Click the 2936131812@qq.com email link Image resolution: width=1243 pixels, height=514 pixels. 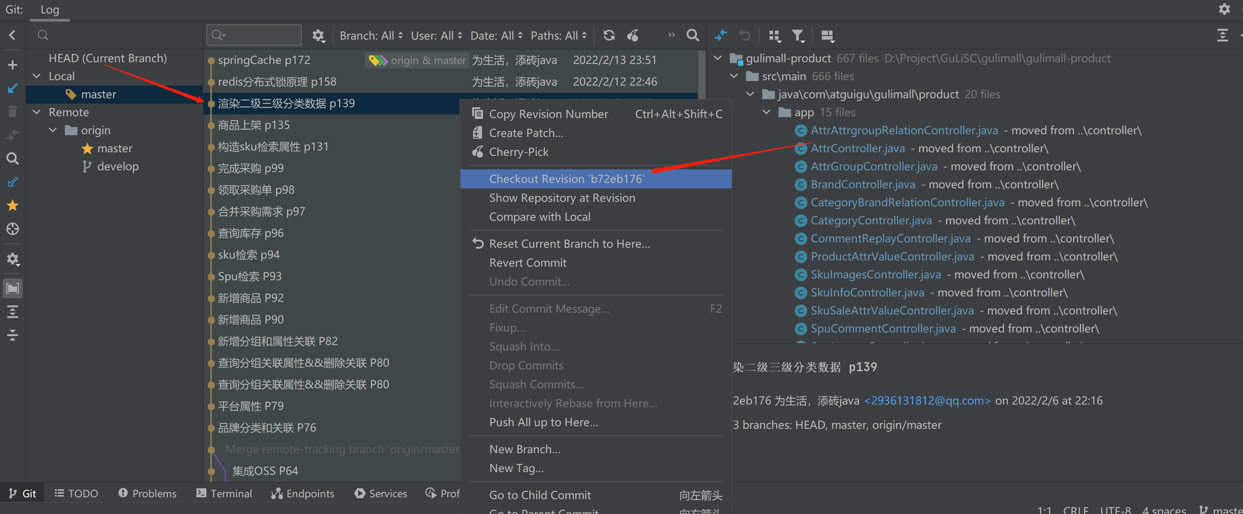[927, 400]
